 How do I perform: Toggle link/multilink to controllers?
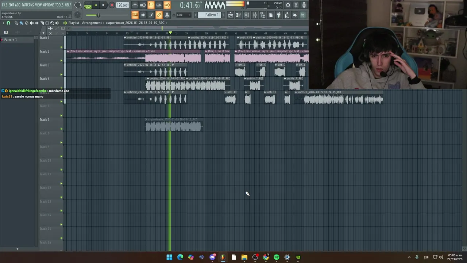[159, 15]
